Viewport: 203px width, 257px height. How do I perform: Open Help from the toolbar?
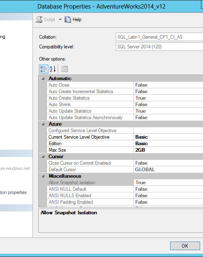tap(73, 20)
